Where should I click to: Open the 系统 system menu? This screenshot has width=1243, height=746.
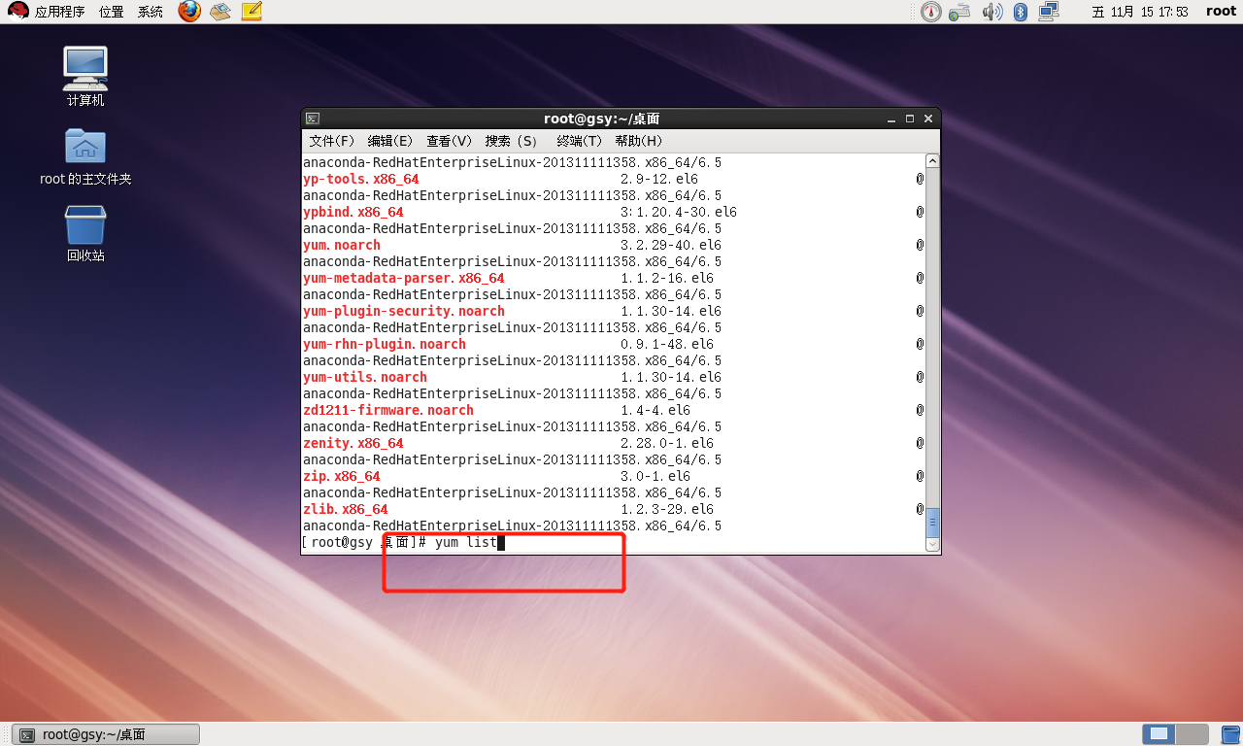(x=151, y=12)
